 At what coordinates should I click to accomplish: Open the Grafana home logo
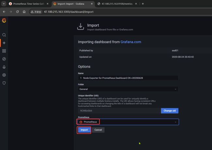pos(4,21)
